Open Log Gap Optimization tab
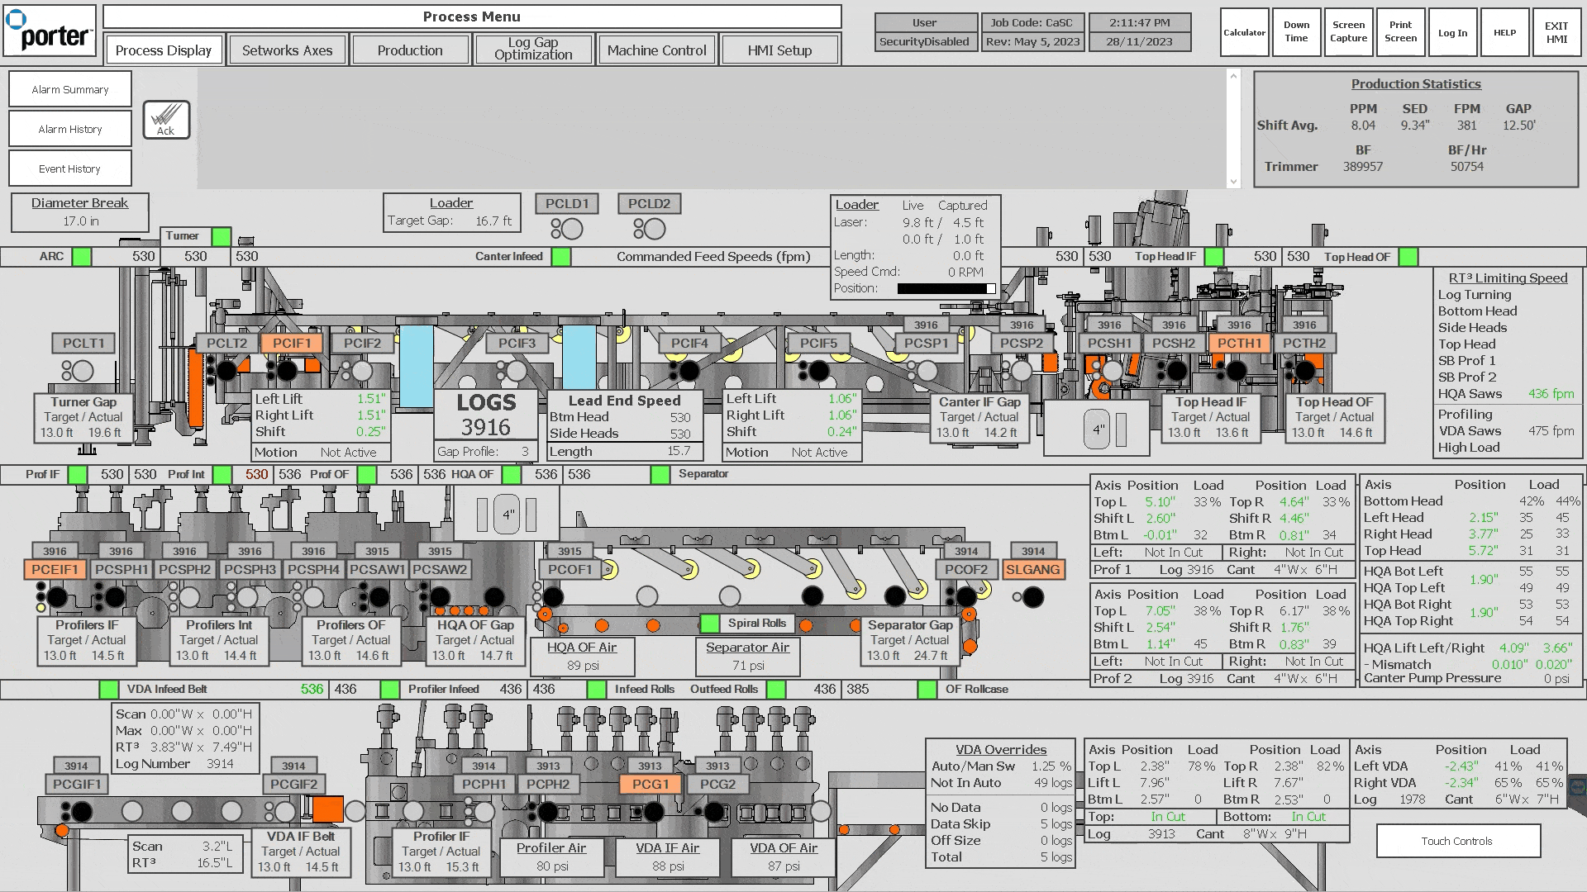 coord(533,49)
